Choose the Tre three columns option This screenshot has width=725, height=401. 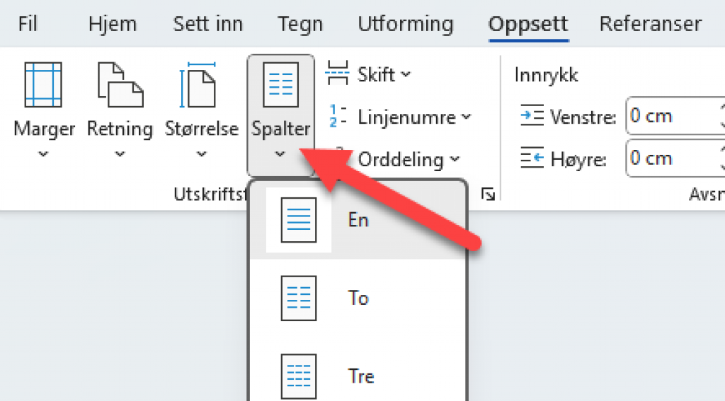(358, 376)
